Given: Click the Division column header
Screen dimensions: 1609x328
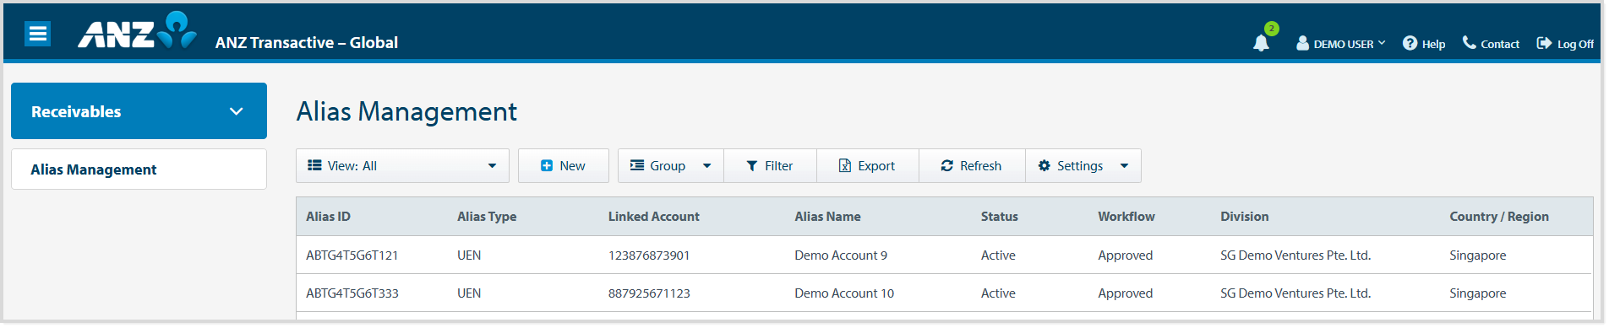Looking at the screenshot, I should point(1244,217).
